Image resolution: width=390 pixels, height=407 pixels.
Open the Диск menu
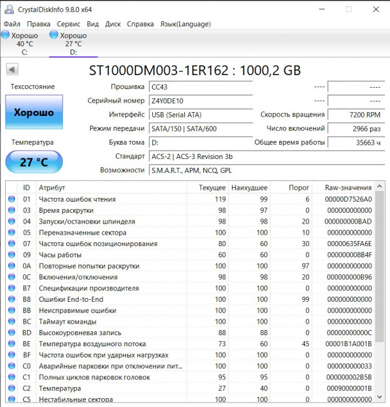[113, 24]
